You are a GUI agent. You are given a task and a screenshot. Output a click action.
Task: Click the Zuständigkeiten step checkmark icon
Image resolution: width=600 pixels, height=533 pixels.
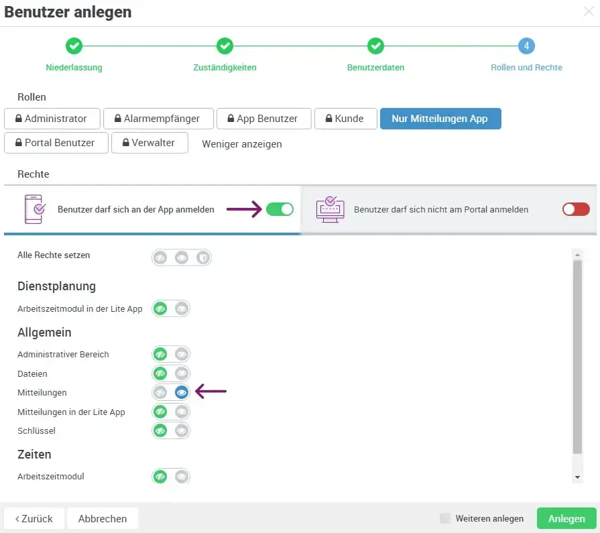coord(225,46)
